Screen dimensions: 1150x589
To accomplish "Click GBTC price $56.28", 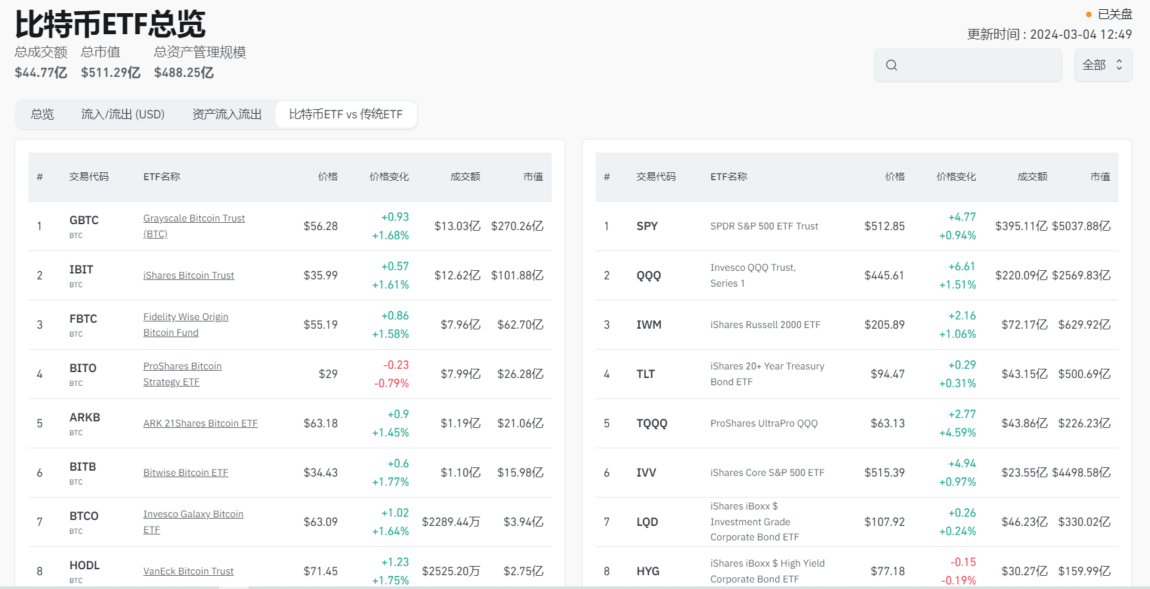I will pos(321,226).
